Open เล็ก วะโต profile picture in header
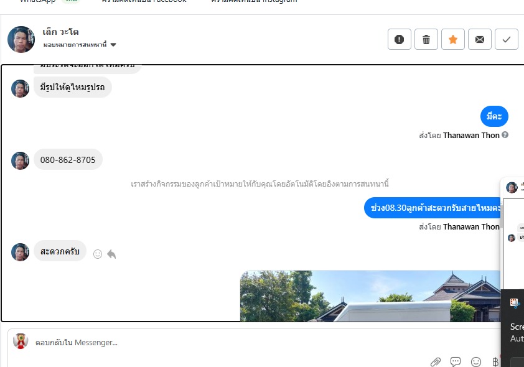 [21, 39]
